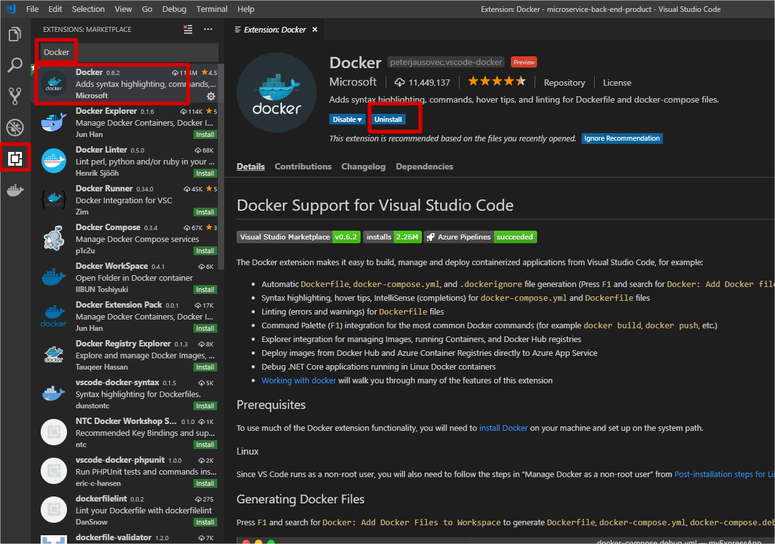
Task: Click the extensions search field containing Docker
Action: (x=128, y=52)
